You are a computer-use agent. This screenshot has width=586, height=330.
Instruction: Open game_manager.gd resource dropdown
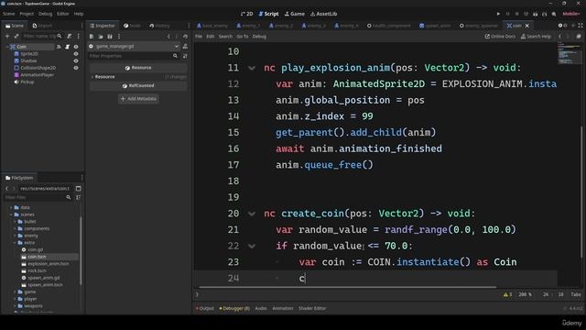pyautogui.click(x=135, y=47)
